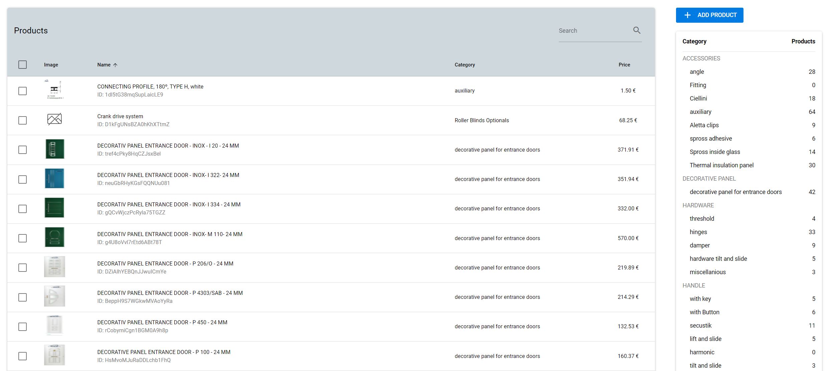The image size is (830, 371).
Task: Select hinges category in sidebar
Action: point(698,232)
